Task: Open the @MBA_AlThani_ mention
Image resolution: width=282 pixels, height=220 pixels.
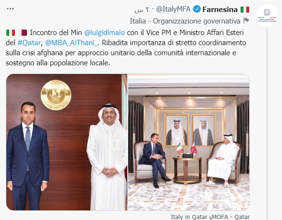Action: [x=71, y=43]
